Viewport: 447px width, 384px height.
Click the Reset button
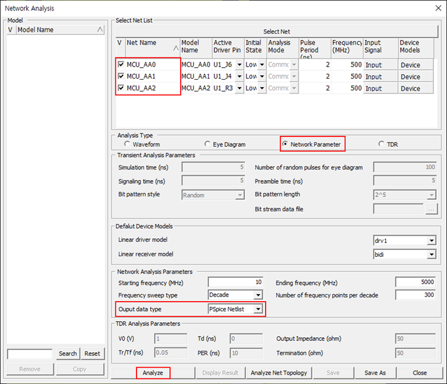(x=92, y=353)
